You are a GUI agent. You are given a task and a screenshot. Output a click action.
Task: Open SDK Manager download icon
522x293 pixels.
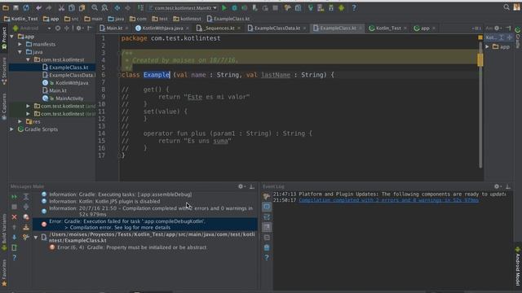[331, 7]
